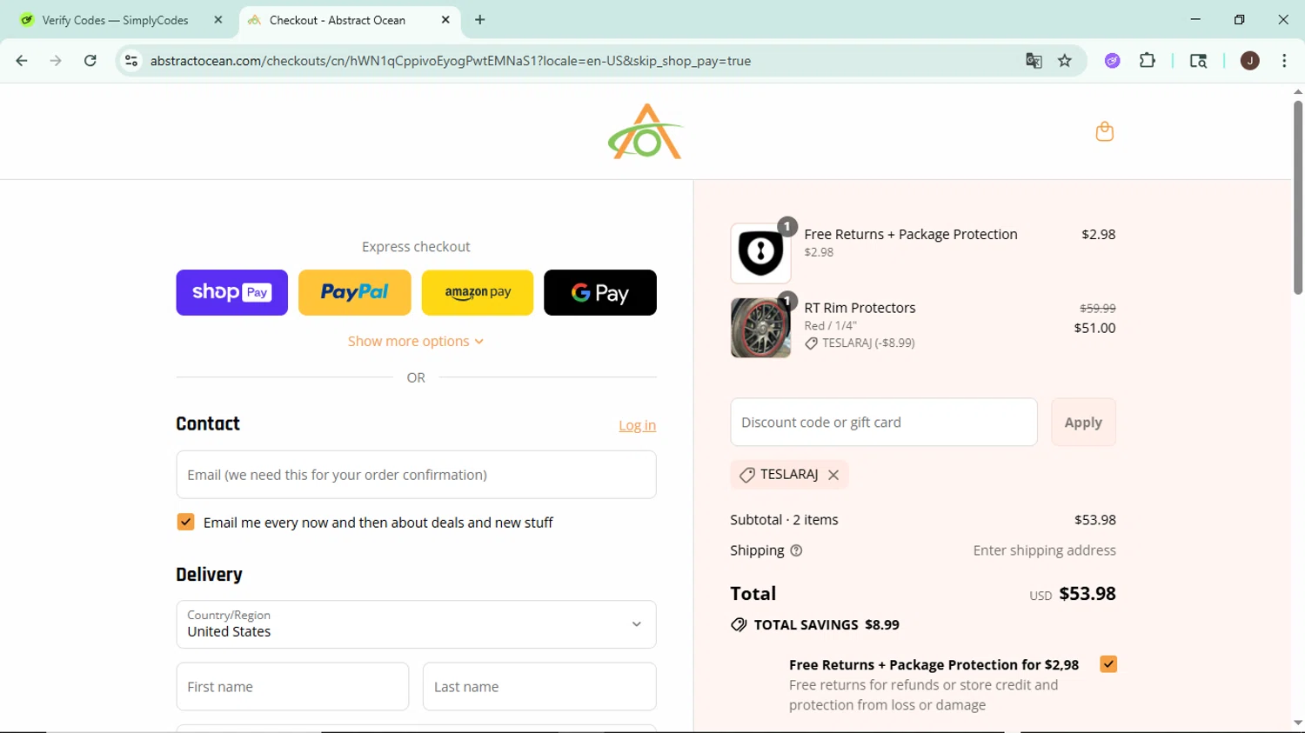This screenshot has height=733, width=1305.
Task: Open the shopping bag cart icon
Action: coord(1104,131)
